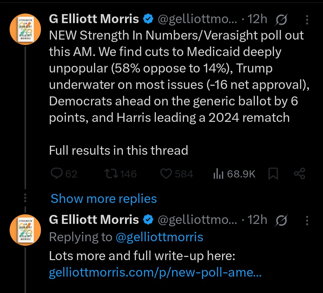Open G Elliott Morris name on reply tweet
323x293 pixels.
[x=94, y=220]
